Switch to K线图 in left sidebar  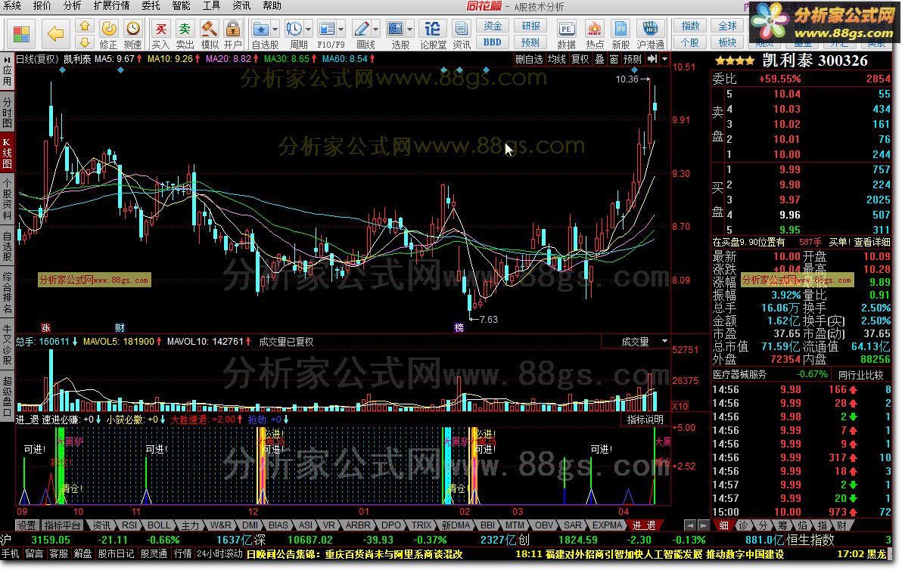pos(7,153)
